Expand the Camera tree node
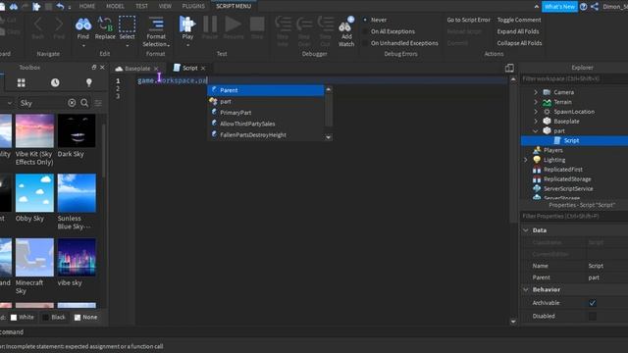The width and height of the screenshot is (628, 353). (x=536, y=92)
